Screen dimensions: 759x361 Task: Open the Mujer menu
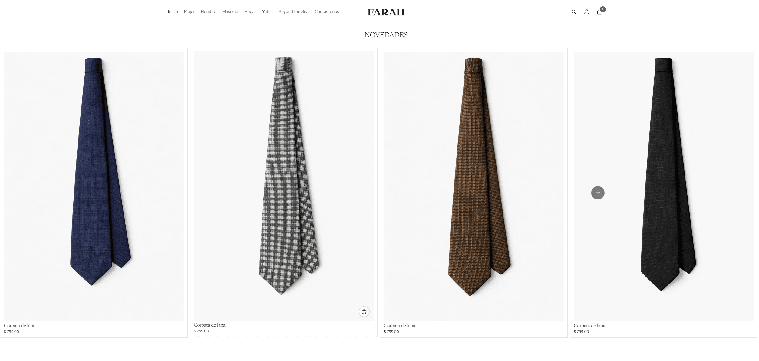point(189,11)
